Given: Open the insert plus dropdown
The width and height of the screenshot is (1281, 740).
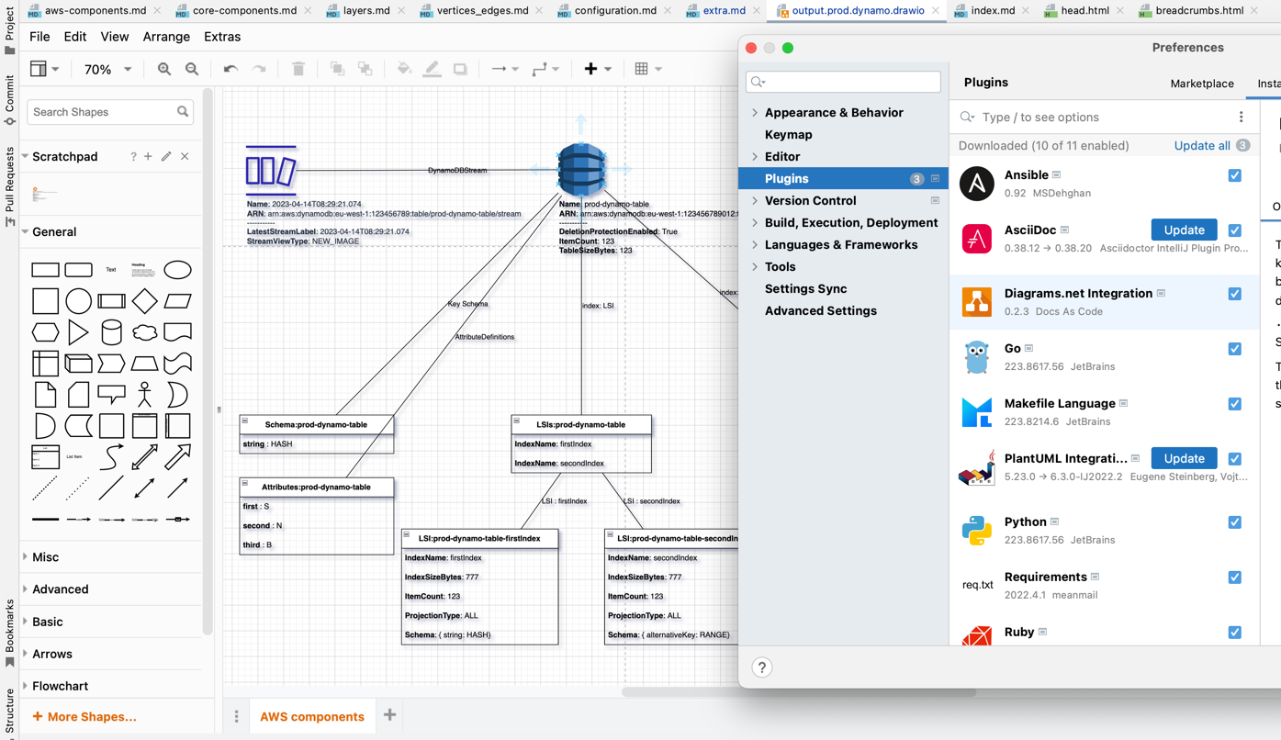Looking at the screenshot, I should point(598,69).
